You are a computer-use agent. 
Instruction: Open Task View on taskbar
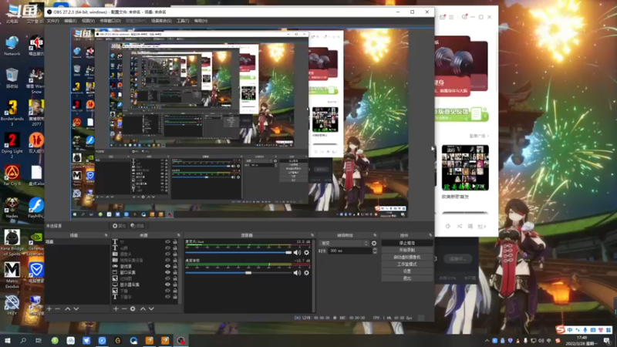tap(38, 340)
